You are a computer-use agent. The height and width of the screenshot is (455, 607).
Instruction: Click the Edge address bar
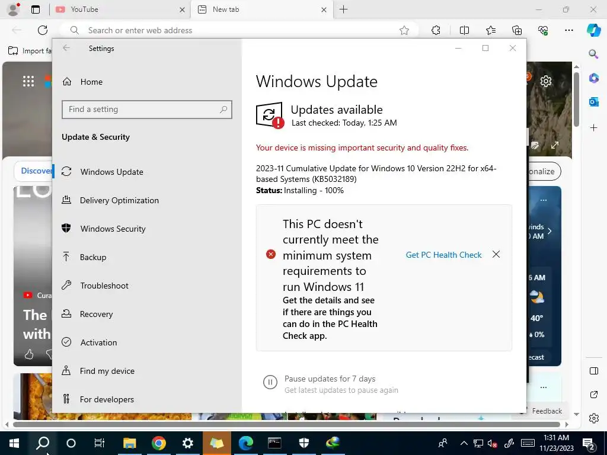240,30
